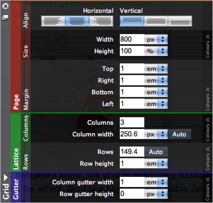This screenshot has width=213, height=203.
Task: Open Row height unit dropdown
Action: point(156,164)
